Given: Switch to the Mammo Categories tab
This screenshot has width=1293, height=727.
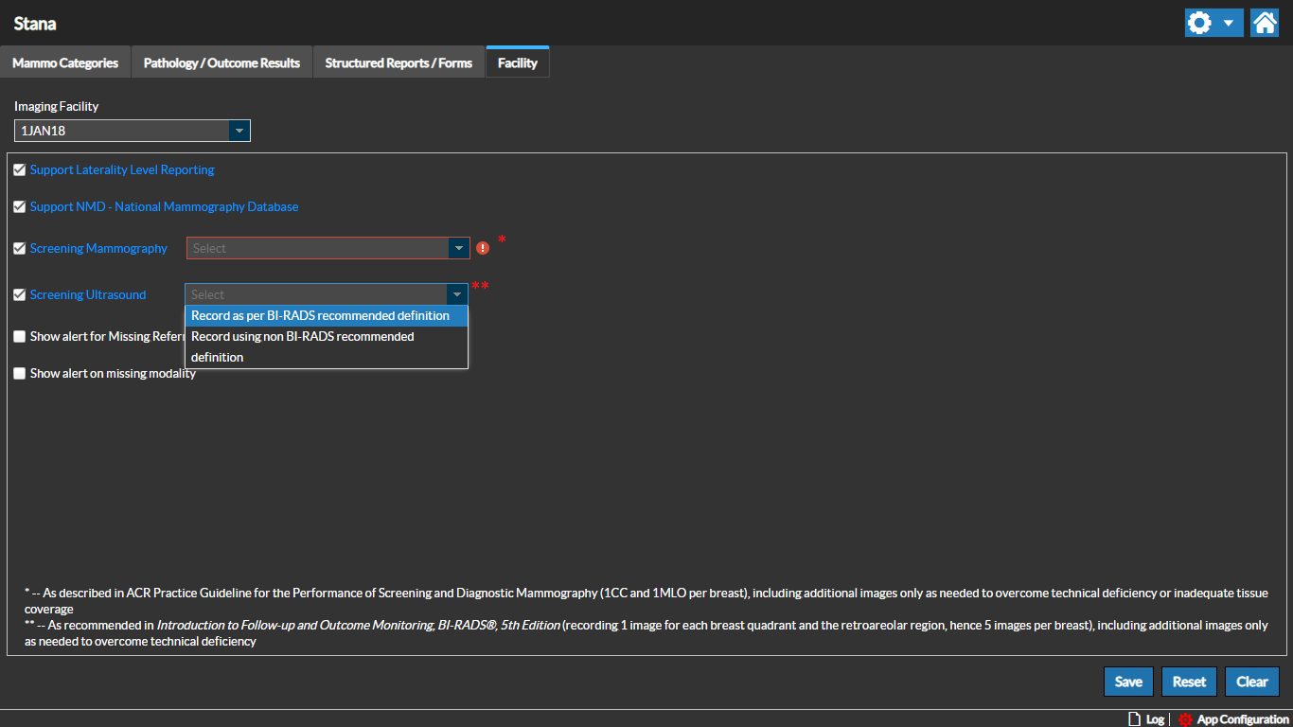Looking at the screenshot, I should pyautogui.click(x=65, y=63).
